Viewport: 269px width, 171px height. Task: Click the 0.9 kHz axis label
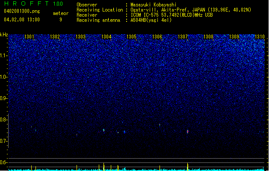pyautogui.click(x=4, y=98)
